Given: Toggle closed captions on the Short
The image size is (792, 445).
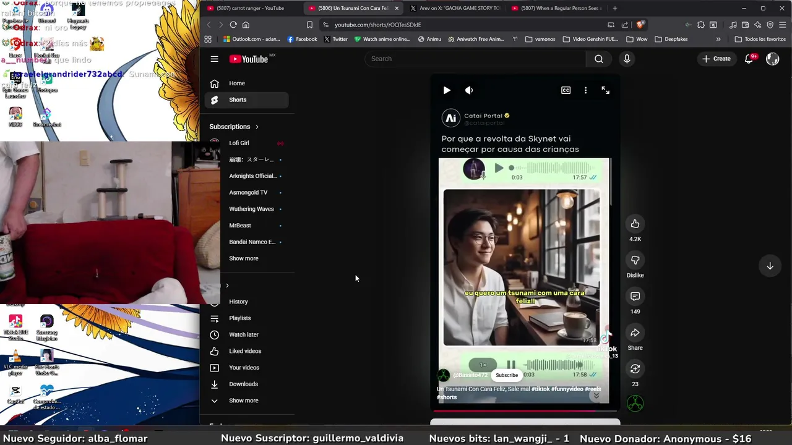Looking at the screenshot, I should click(566, 90).
